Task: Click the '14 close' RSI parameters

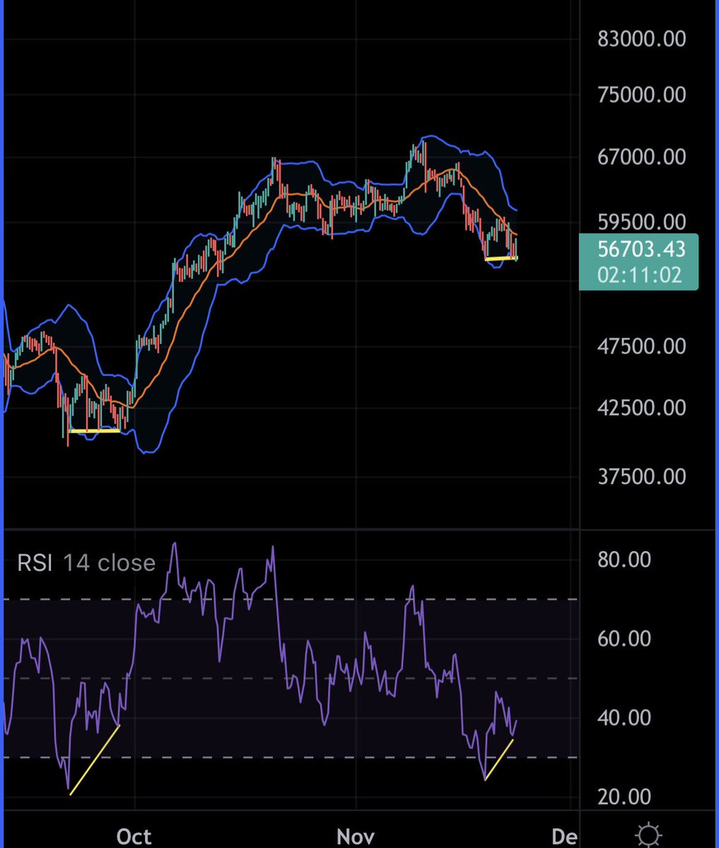Action: tap(109, 563)
